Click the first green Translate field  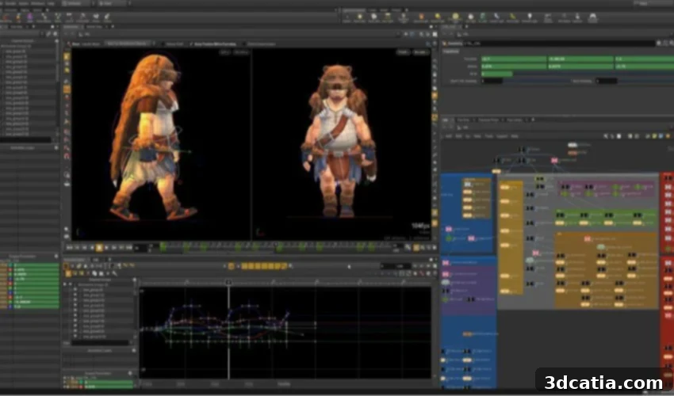(x=514, y=59)
